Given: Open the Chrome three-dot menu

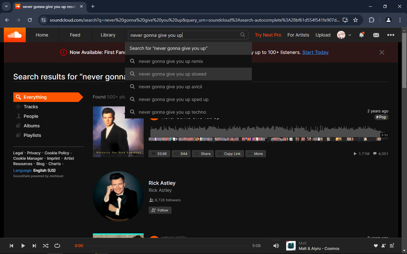Looking at the screenshot, I should point(400,20).
